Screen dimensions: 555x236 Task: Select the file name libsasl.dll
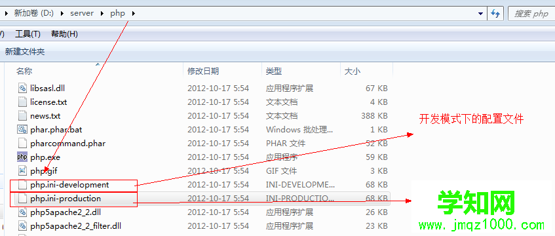[x=47, y=88]
